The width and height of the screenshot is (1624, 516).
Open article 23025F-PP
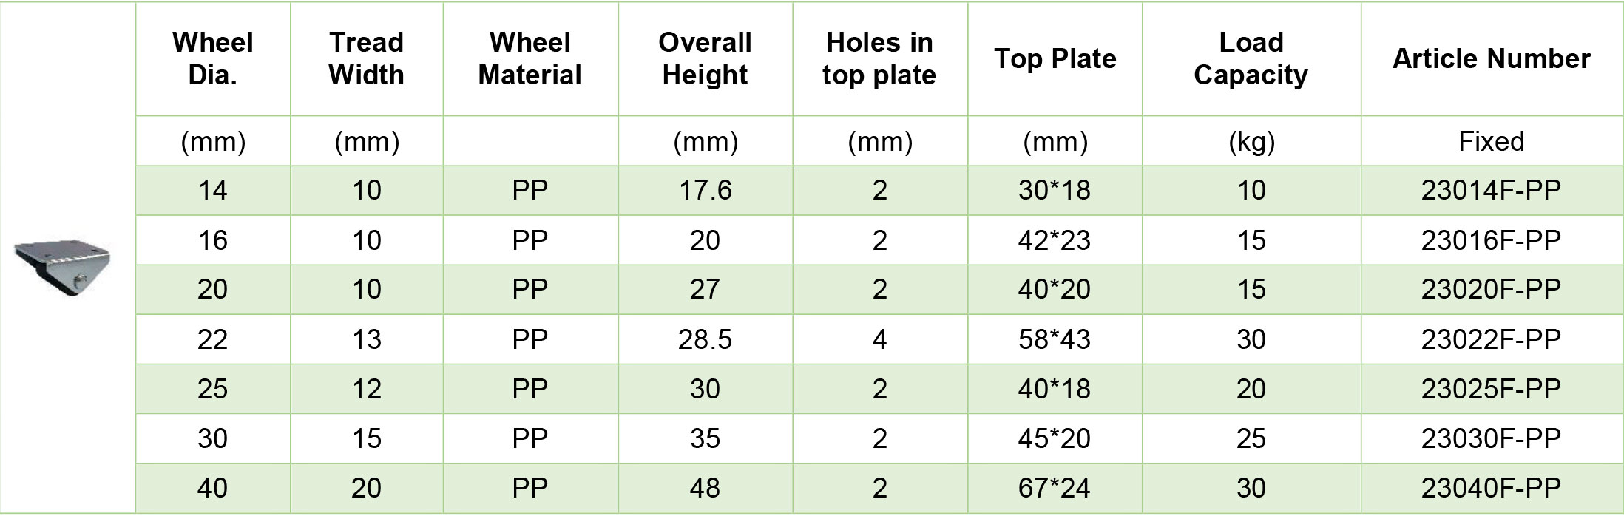1491,389
